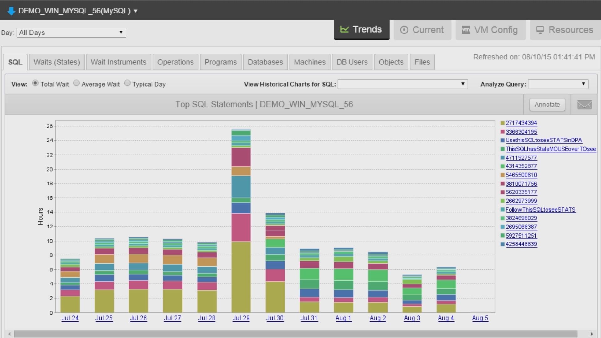The height and width of the screenshot is (338, 601).
Task: Open the Jul 29 date link
Action: 241,318
